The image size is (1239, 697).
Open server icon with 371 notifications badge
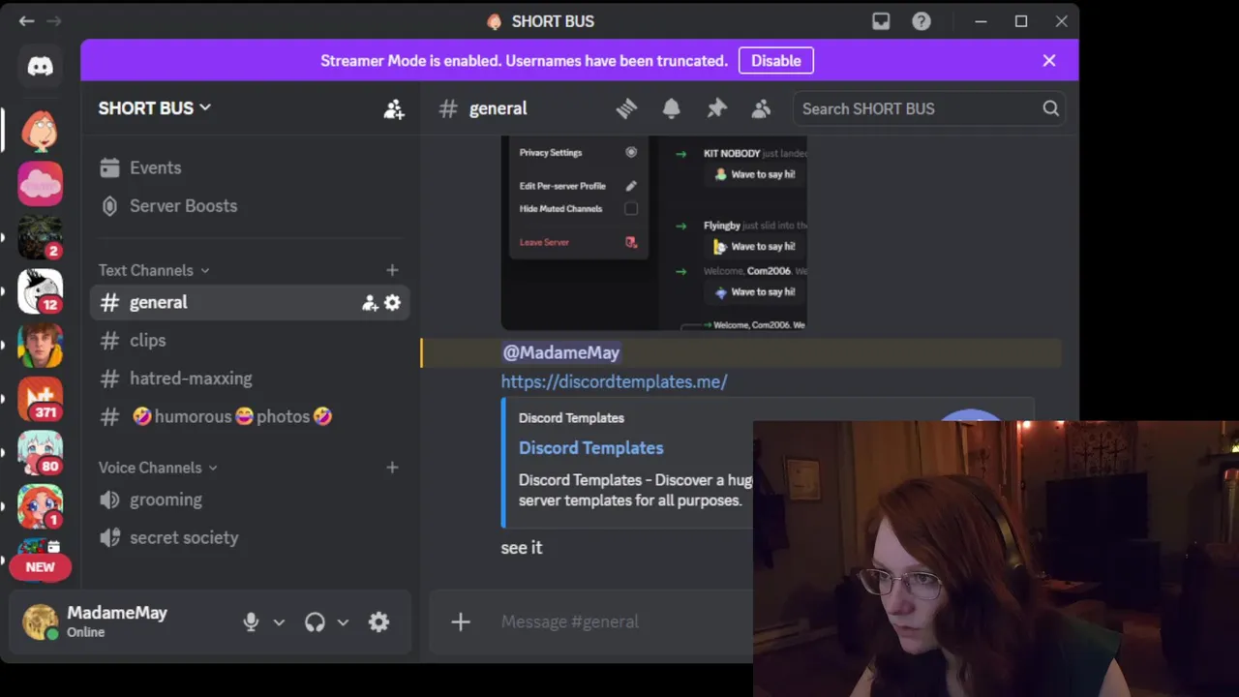(40, 400)
